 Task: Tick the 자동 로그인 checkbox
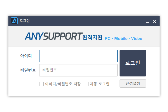(x=86, y=84)
